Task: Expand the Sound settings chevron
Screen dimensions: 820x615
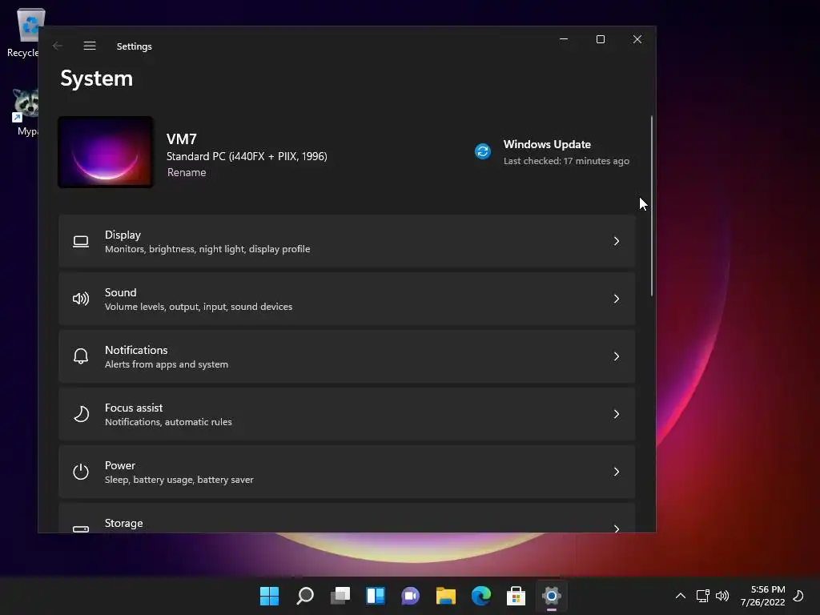Action: click(617, 299)
